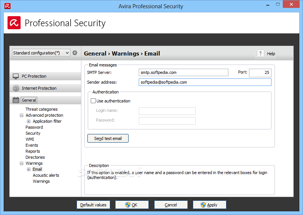303x215 pixels.
Task: Collapse the Advanced protection tree node
Action: [21, 116]
